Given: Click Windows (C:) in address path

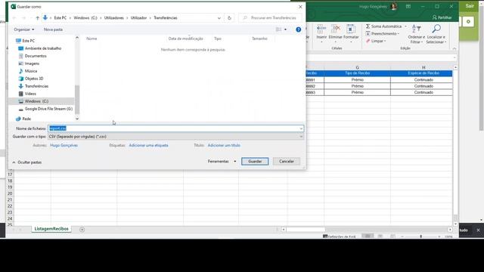Looking at the screenshot, I should coord(85,18).
